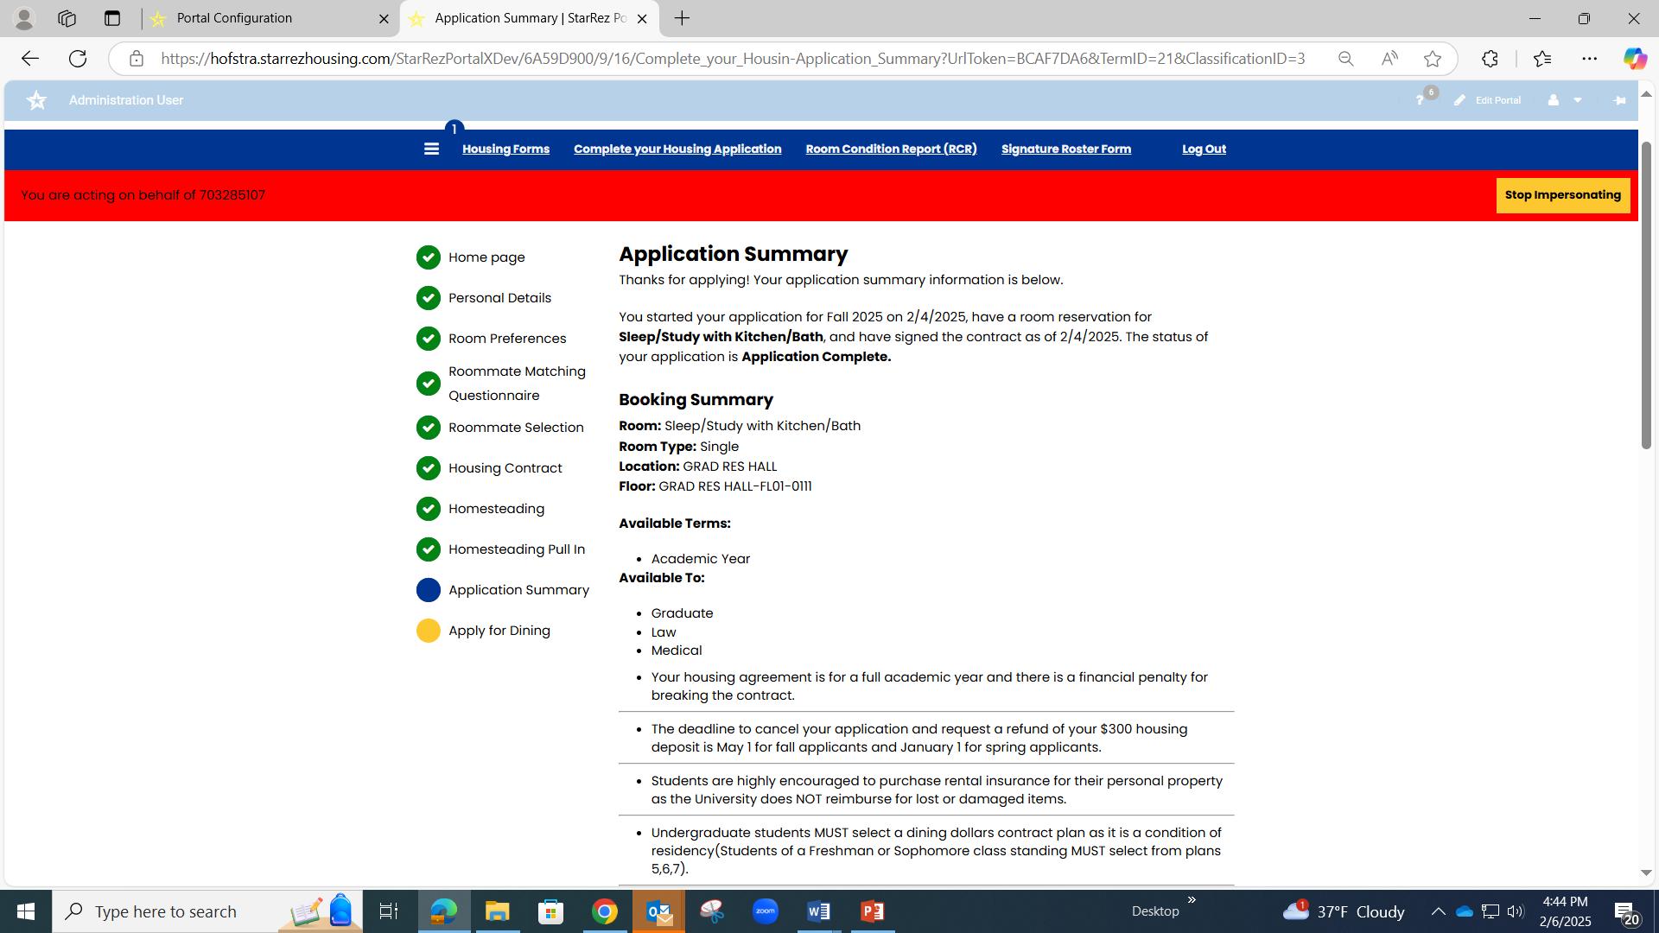Click the Stop Impersonating button
The width and height of the screenshot is (1659, 933).
1562,195
